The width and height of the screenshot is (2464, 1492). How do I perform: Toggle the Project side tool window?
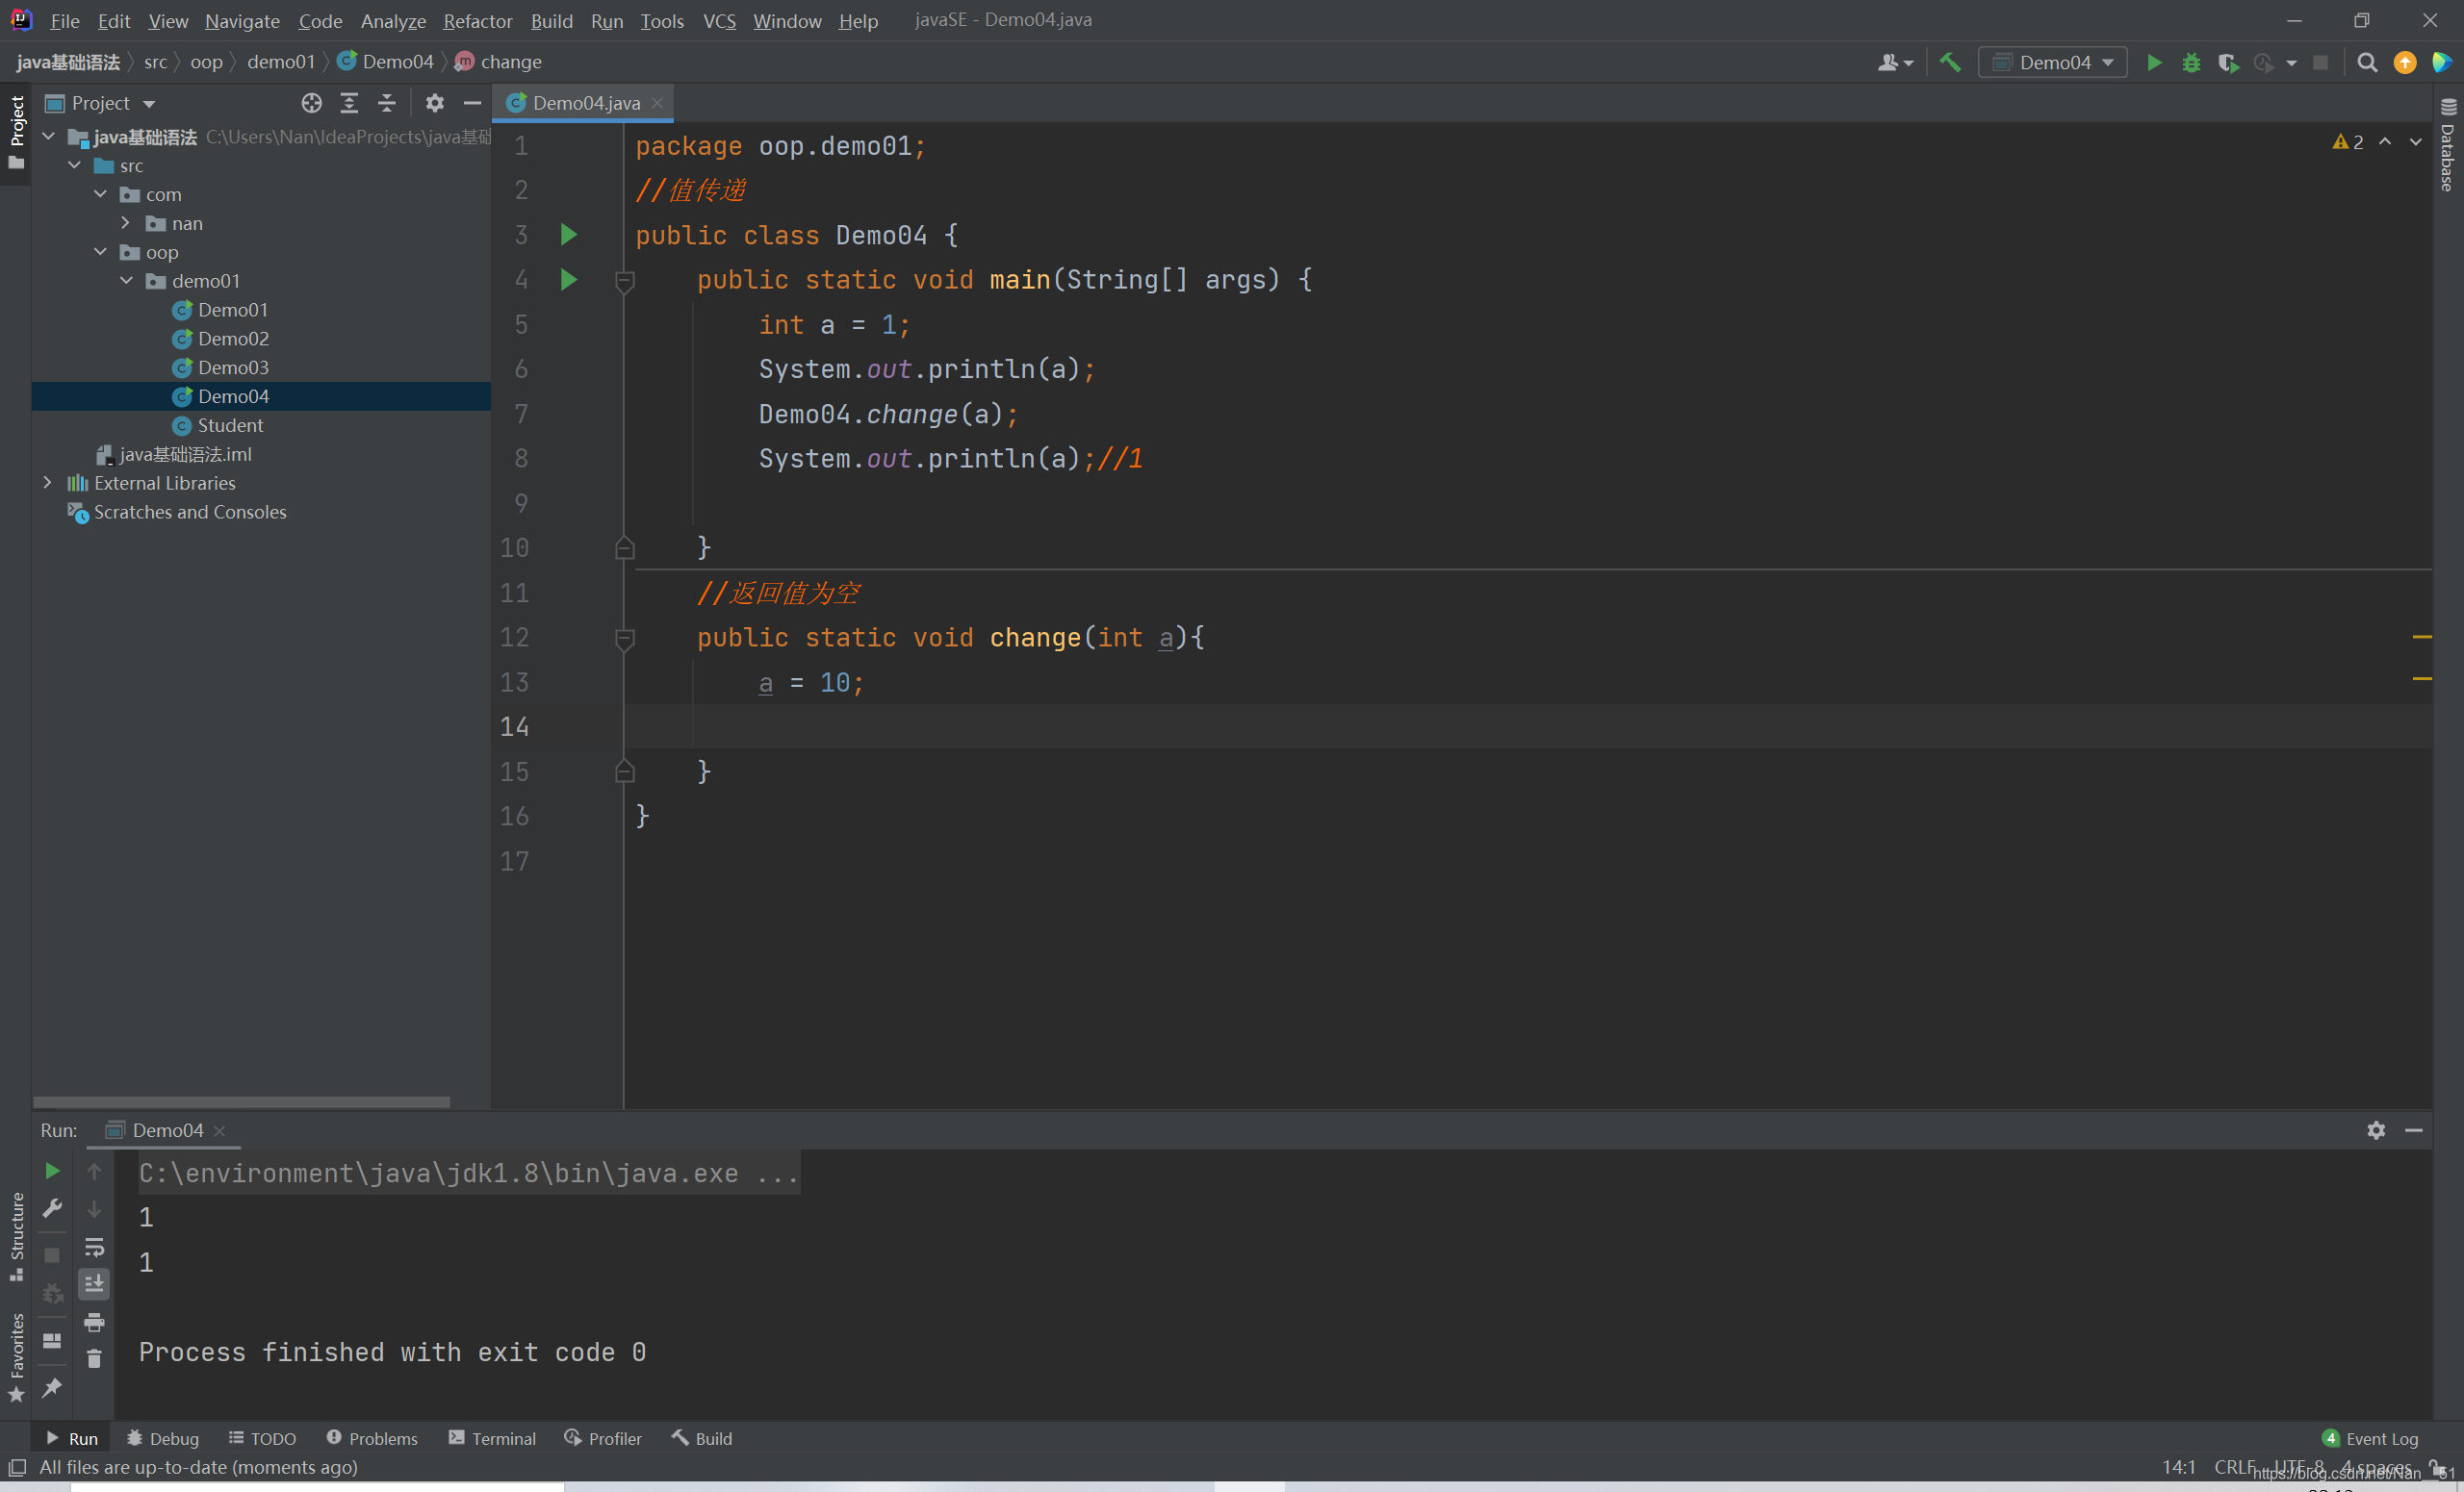[x=16, y=132]
